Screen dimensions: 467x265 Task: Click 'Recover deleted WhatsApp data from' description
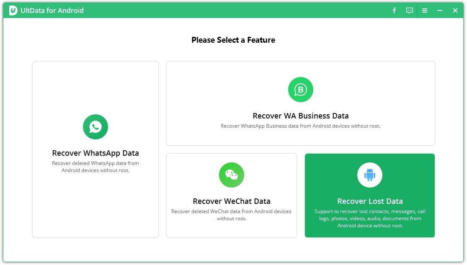click(95, 167)
